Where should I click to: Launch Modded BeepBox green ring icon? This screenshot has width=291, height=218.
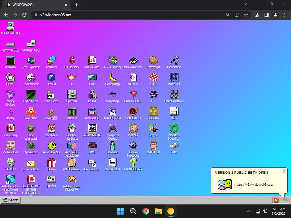click(174, 132)
